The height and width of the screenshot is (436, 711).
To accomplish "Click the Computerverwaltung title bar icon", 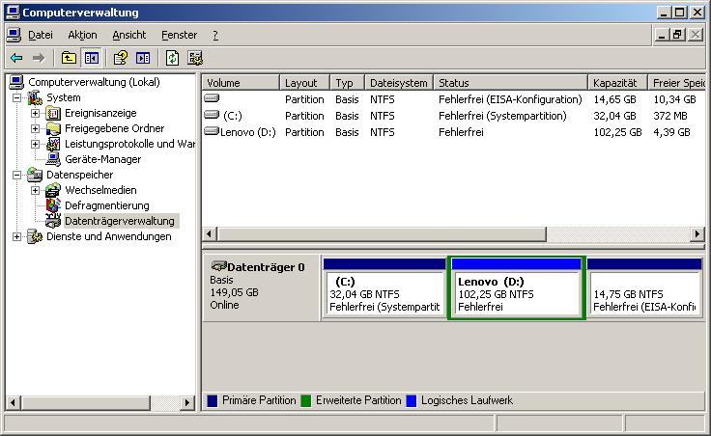I will pos(13,13).
